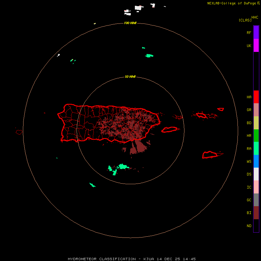Click the DS legend label

pos(249,174)
